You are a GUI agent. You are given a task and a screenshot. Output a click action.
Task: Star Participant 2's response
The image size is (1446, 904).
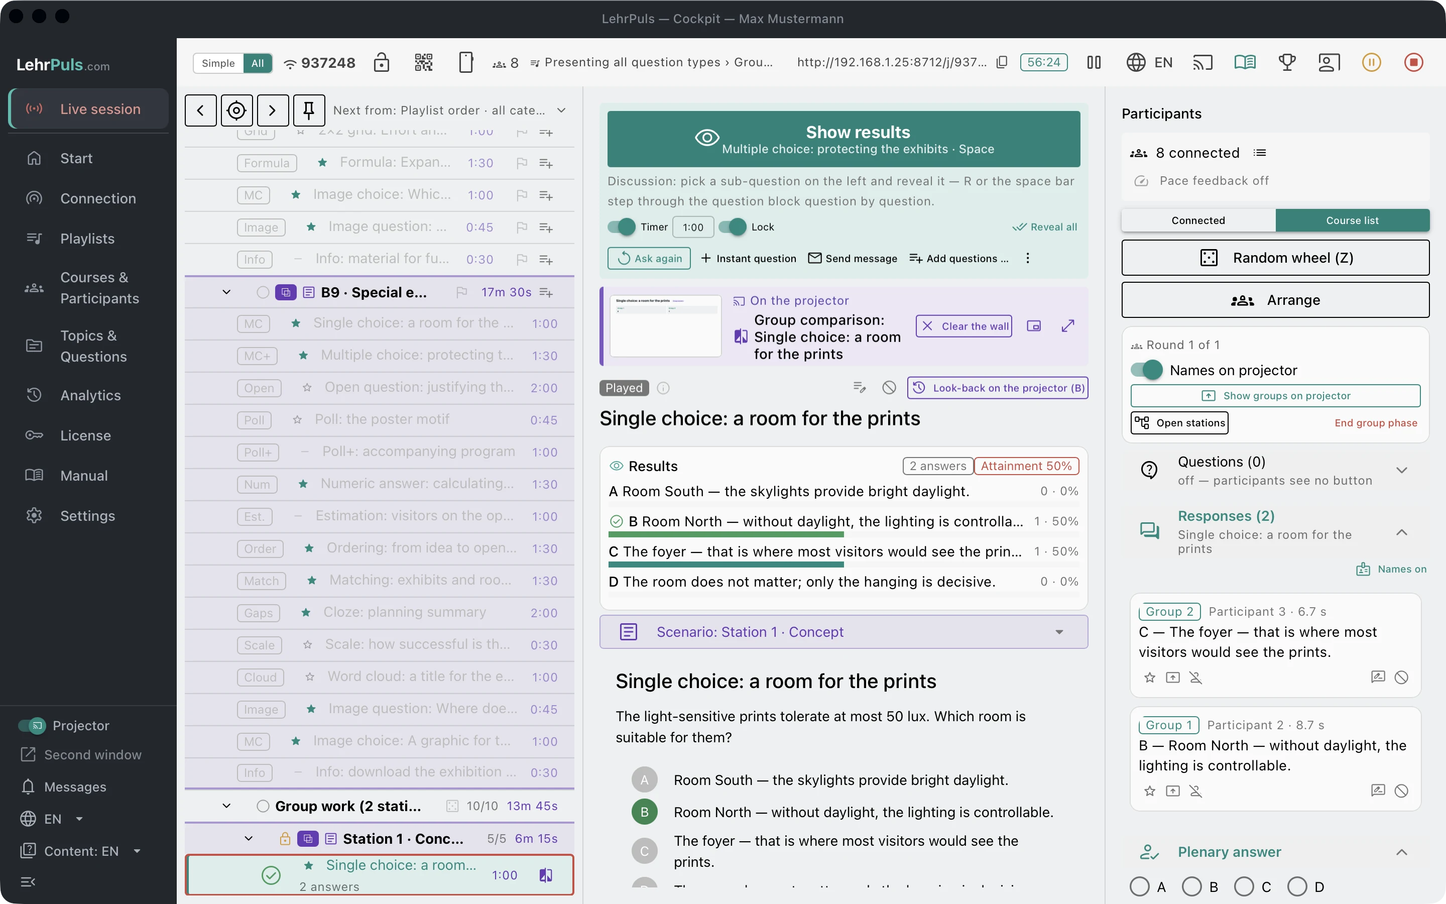(1150, 791)
